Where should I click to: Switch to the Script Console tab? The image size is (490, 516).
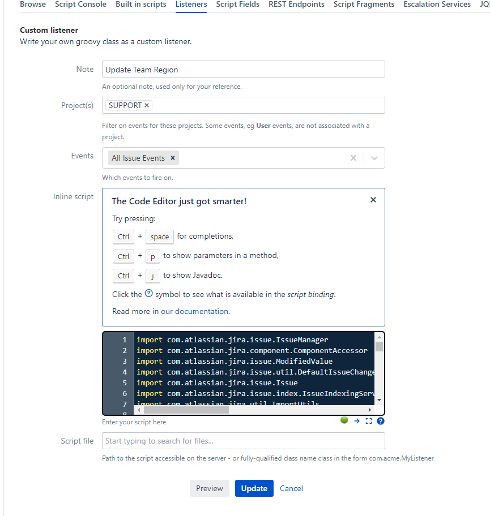tap(80, 5)
